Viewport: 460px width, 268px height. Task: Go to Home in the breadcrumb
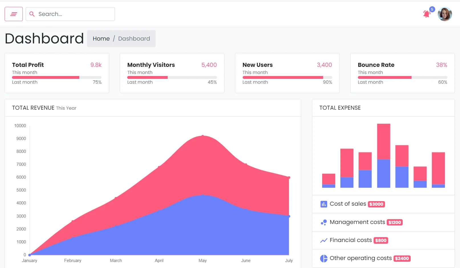pyautogui.click(x=101, y=39)
